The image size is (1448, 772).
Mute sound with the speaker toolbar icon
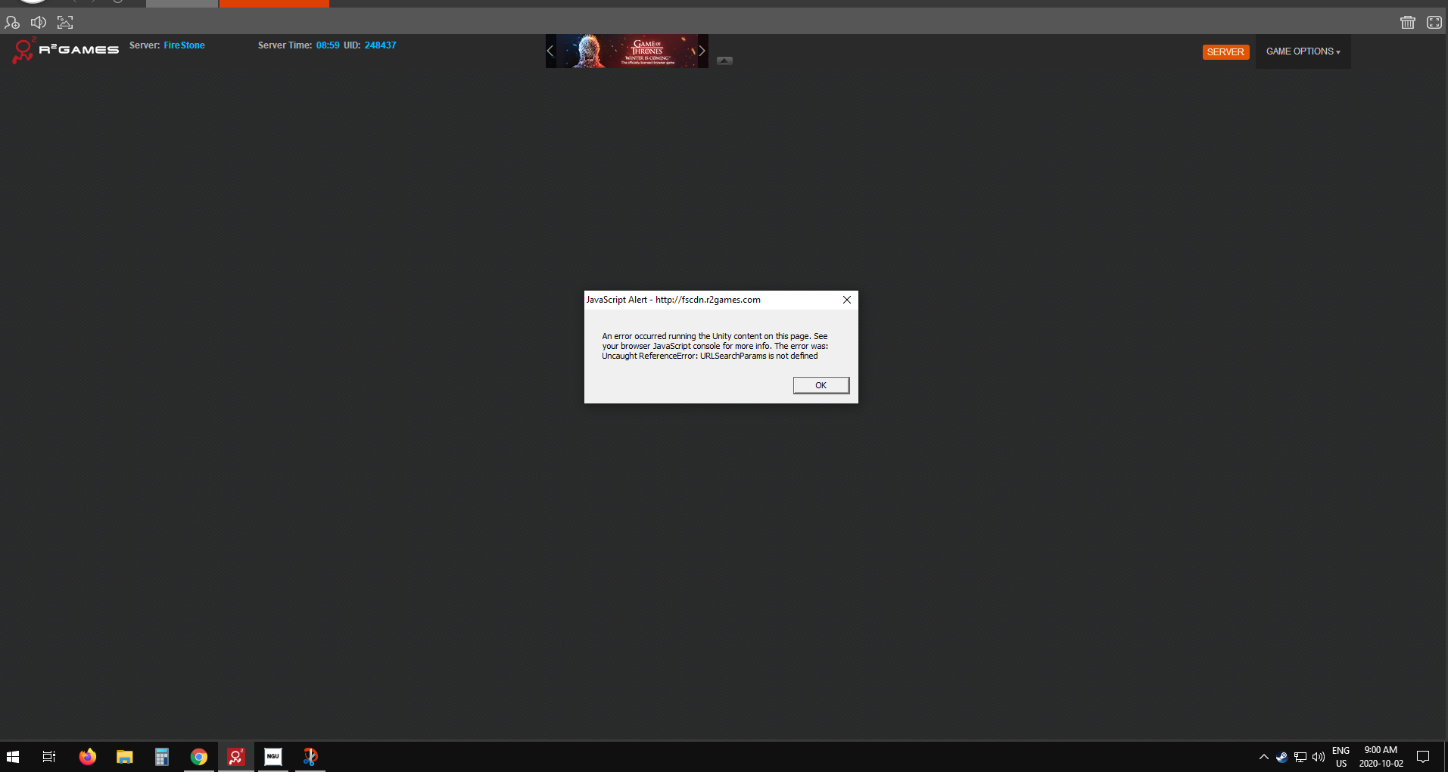pyautogui.click(x=39, y=23)
